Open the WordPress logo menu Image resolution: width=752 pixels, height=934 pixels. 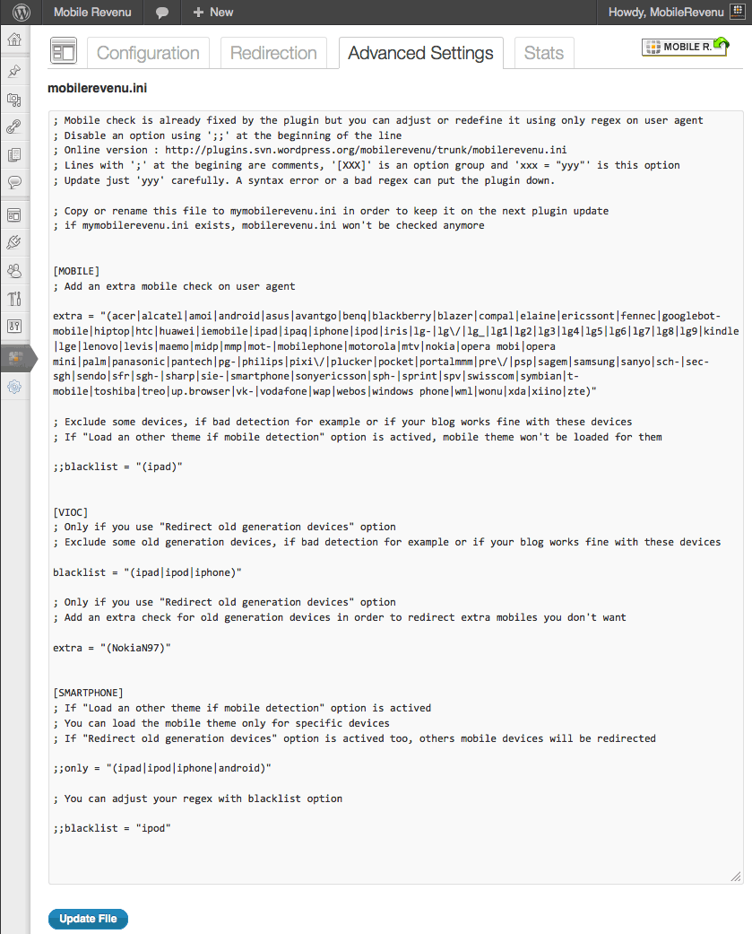(21, 12)
